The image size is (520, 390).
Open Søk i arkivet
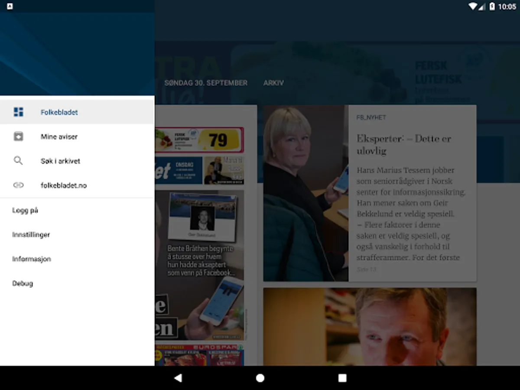click(77, 161)
